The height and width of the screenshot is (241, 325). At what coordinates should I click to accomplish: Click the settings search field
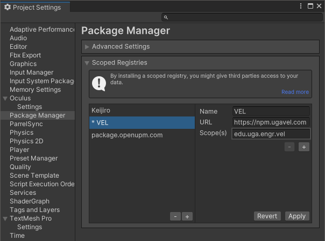coord(246,18)
